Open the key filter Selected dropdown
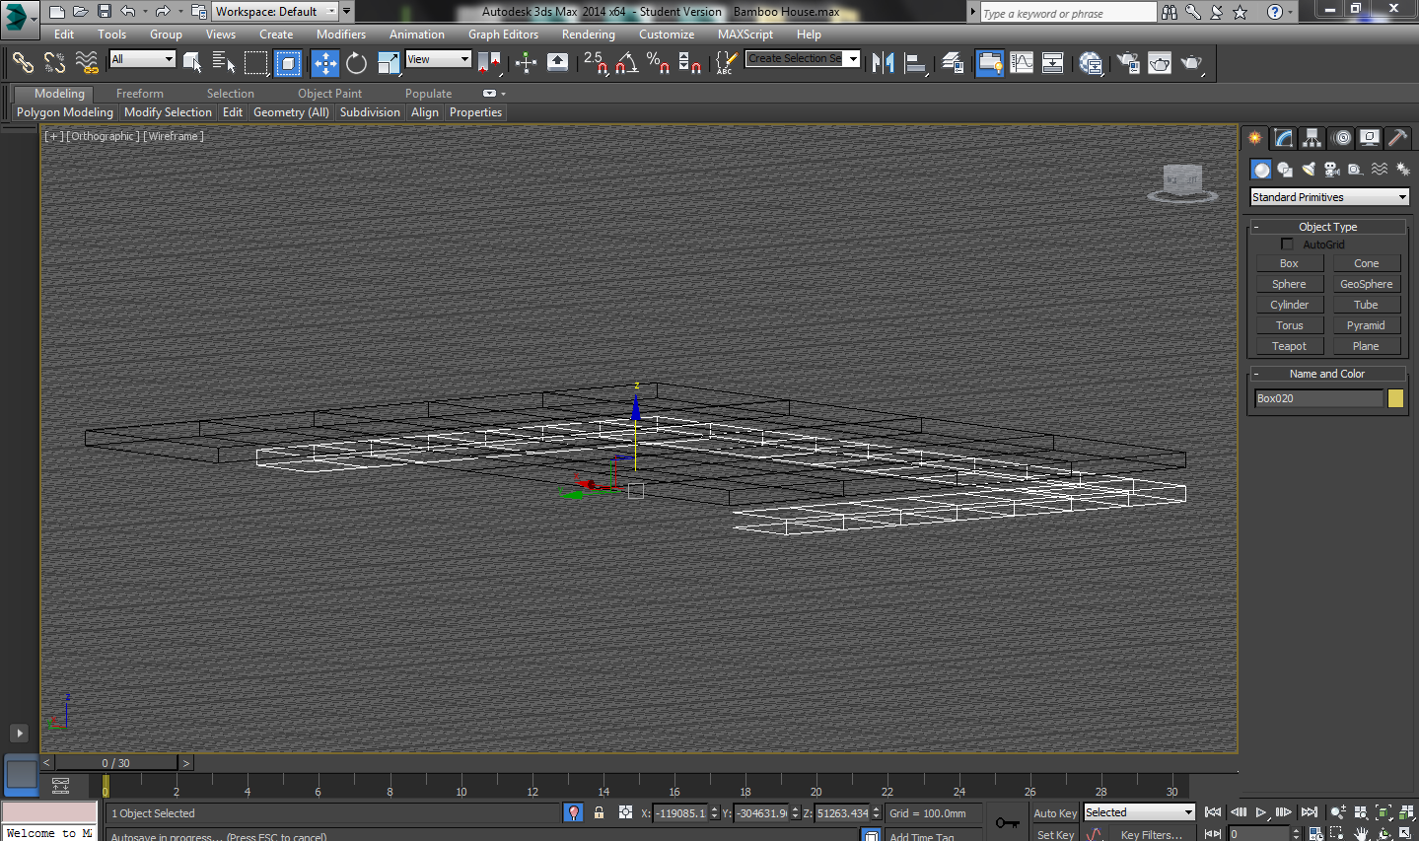This screenshot has width=1419, height=841. tap(1139, 812)
